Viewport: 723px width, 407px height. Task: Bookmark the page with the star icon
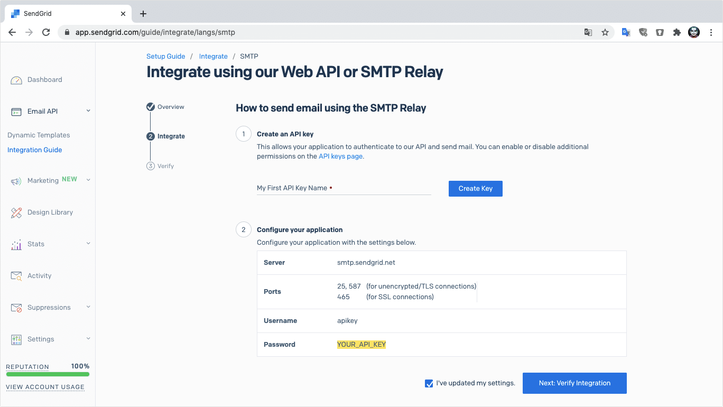[605, 32]
